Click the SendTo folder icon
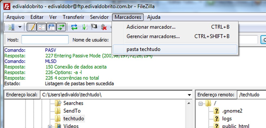This screenshot has height=128, width=266. point(58,111)
